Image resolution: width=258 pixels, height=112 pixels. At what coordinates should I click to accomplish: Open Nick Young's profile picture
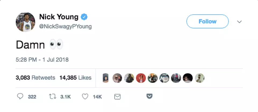26,22
